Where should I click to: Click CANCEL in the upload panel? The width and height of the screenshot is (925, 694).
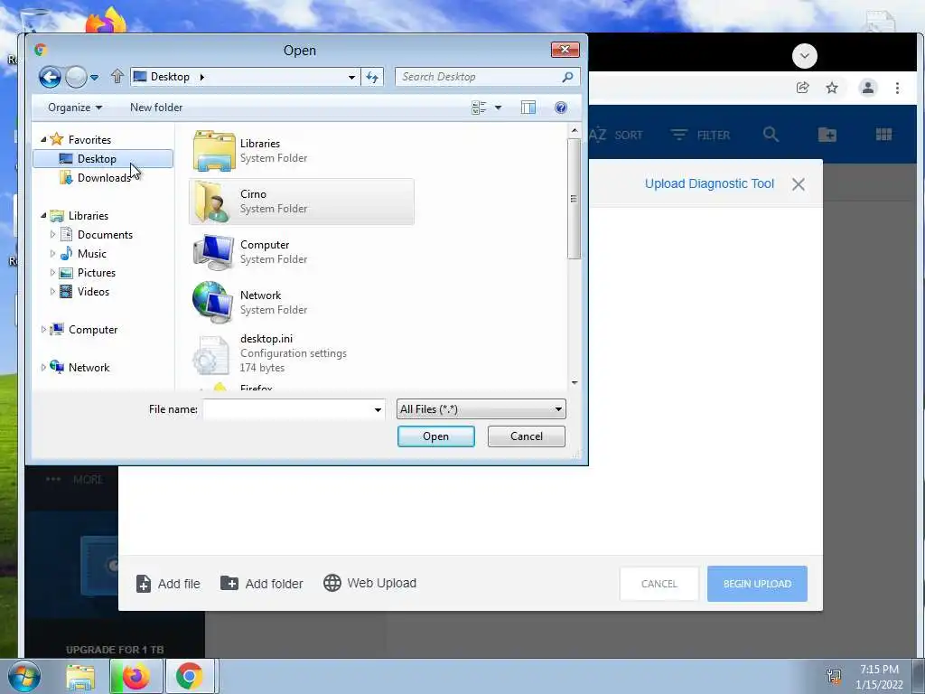coord(659,584)
